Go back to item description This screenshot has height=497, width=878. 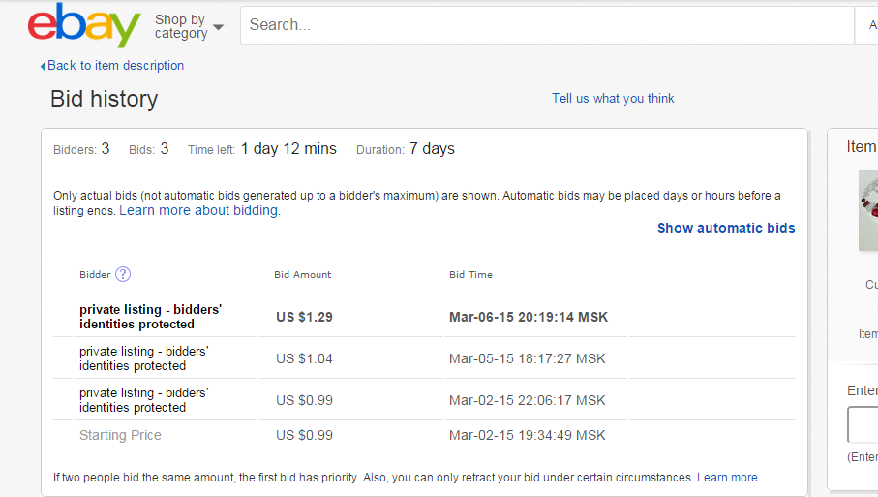pos(115,66)
